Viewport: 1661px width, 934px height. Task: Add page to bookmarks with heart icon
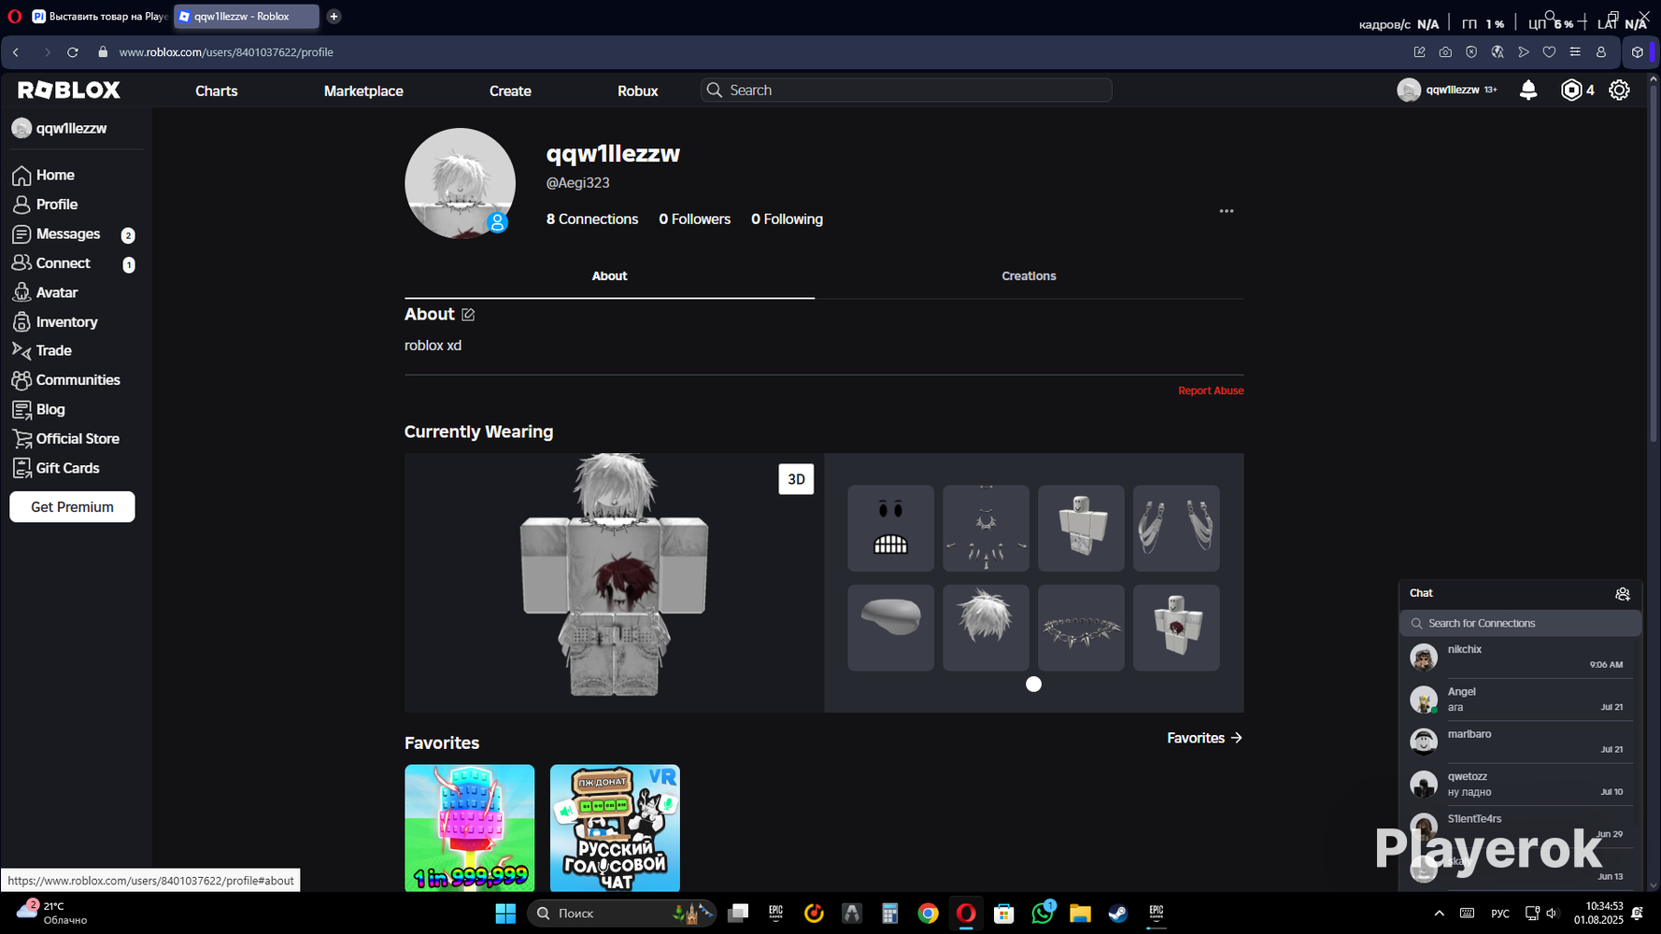[x=1549, y=52]
